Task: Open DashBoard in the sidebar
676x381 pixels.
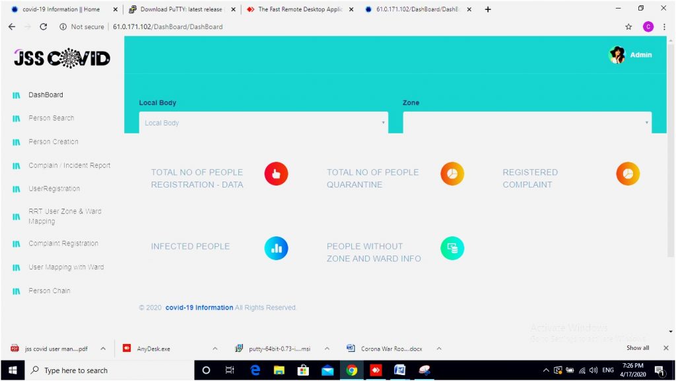Action: (46, 95)
